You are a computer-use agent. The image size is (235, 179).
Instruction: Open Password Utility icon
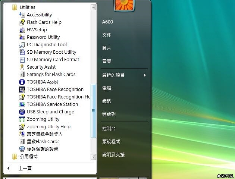pyautogui.click(x=22, y=37)
